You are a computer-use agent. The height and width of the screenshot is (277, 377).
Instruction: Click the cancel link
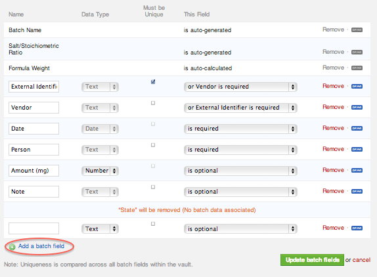pos(361,260)
